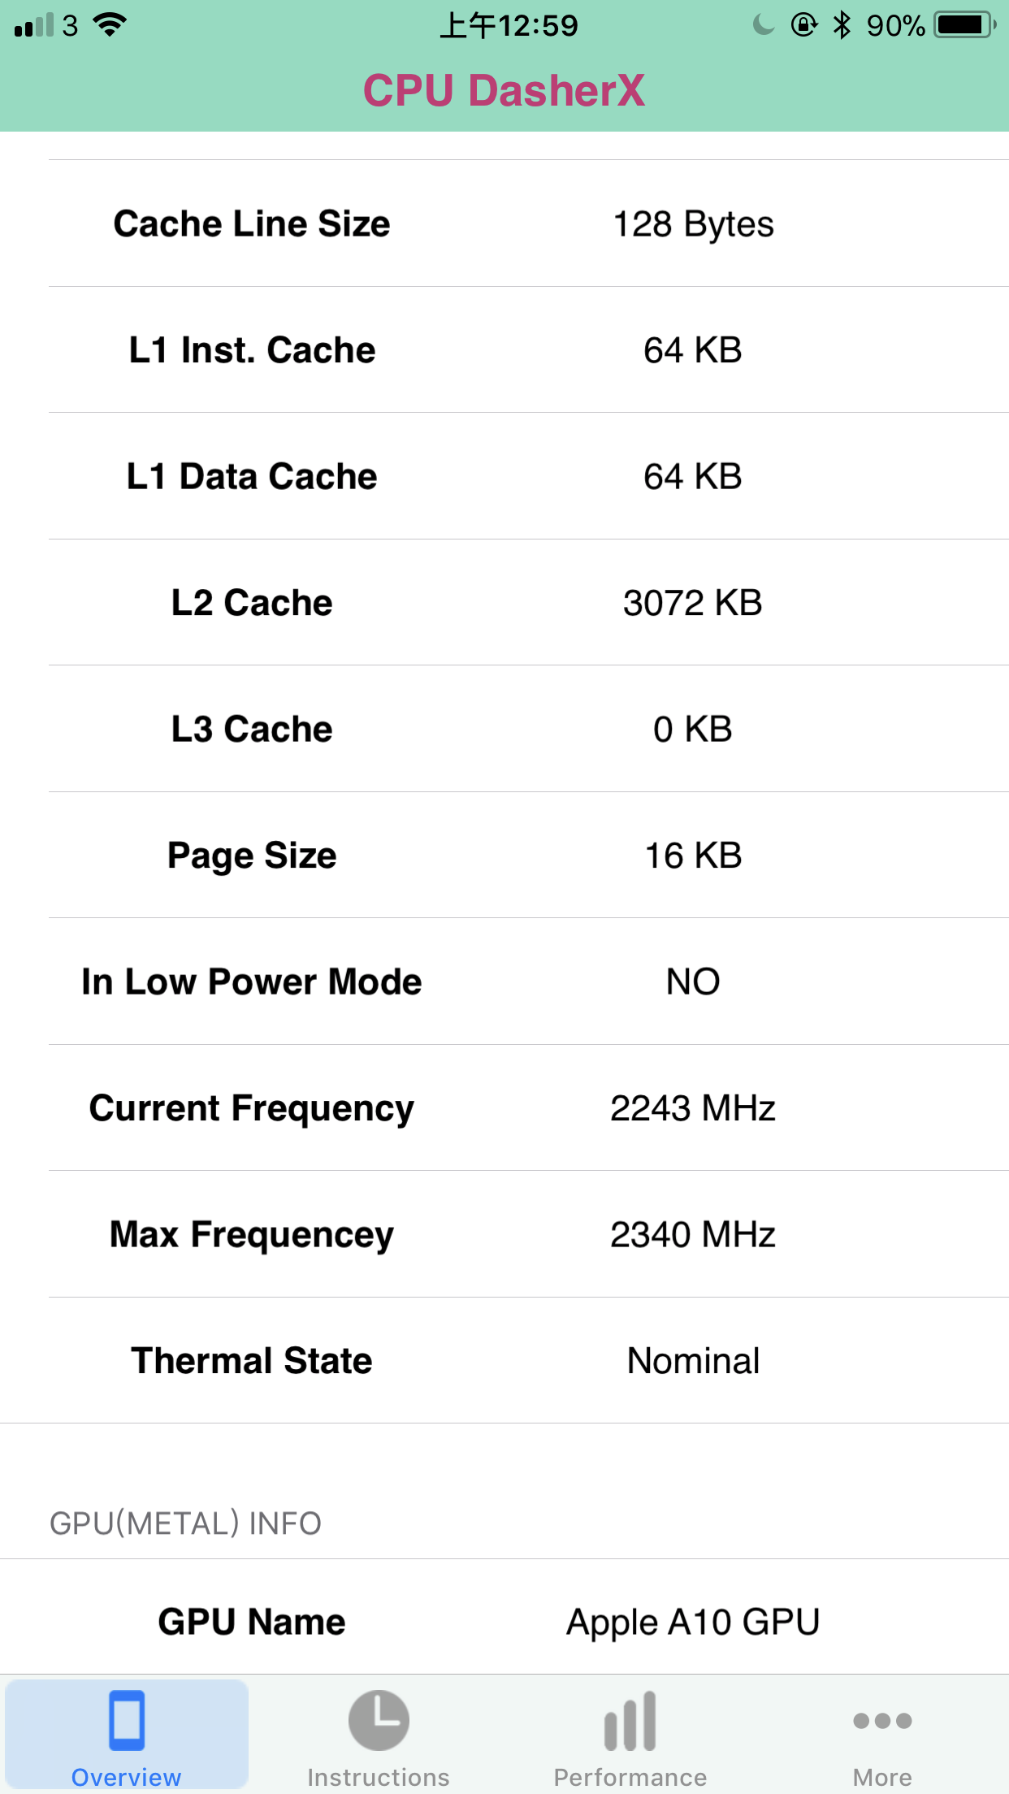Tap the Bluetooth status icon
Image resolution: width=1009 pixels, height=1794 pixels.
[842, 25]
